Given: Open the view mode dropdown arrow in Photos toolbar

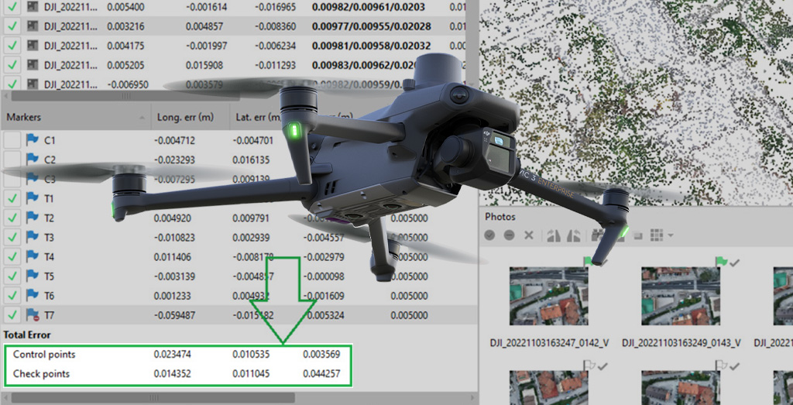Looking at the screenshot, I should [670, 235].
